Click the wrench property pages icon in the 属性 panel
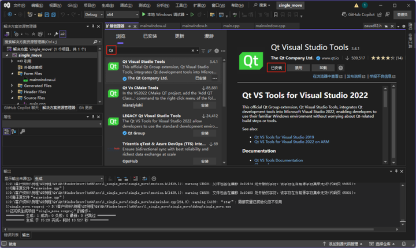Viewport: 416px width, 248px height. click(23, 131)
